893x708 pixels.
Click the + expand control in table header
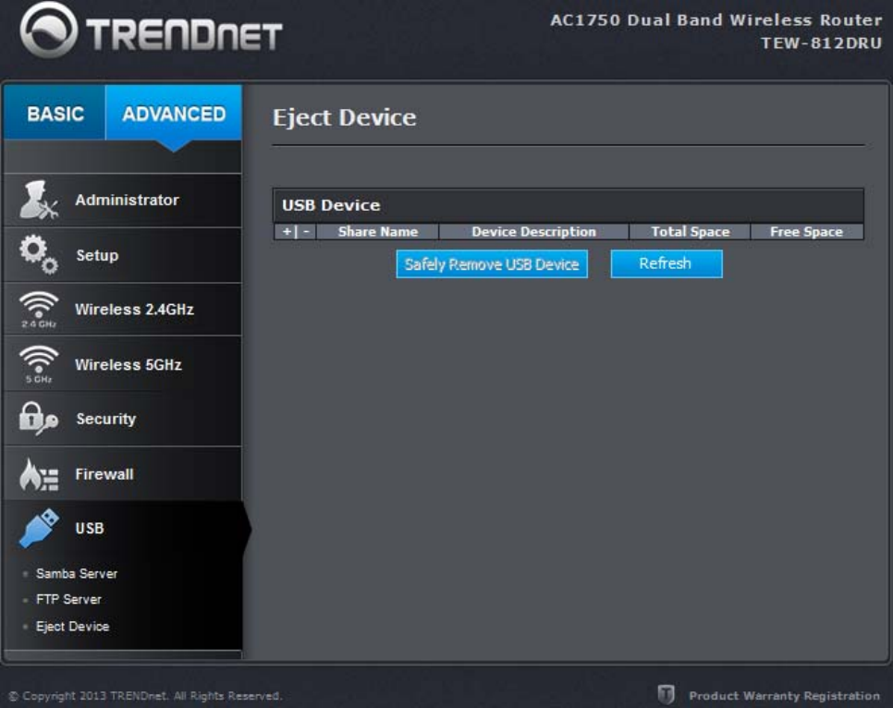coord(287,232)
